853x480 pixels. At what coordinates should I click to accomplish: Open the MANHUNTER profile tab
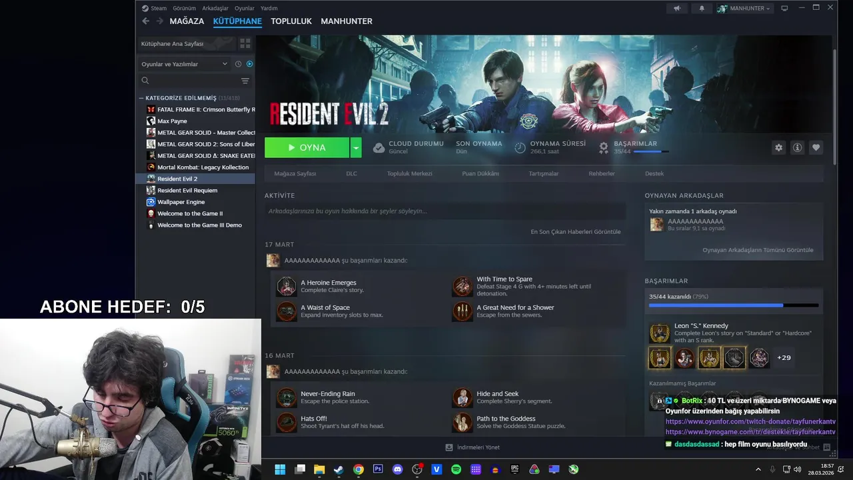(x=347, y=21)
